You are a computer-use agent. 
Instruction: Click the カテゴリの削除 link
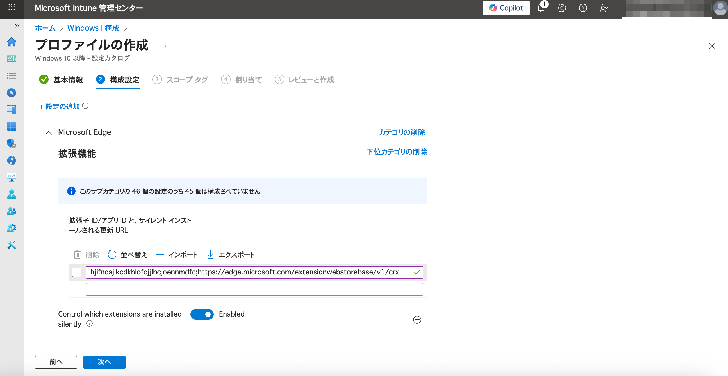[402, 132]
